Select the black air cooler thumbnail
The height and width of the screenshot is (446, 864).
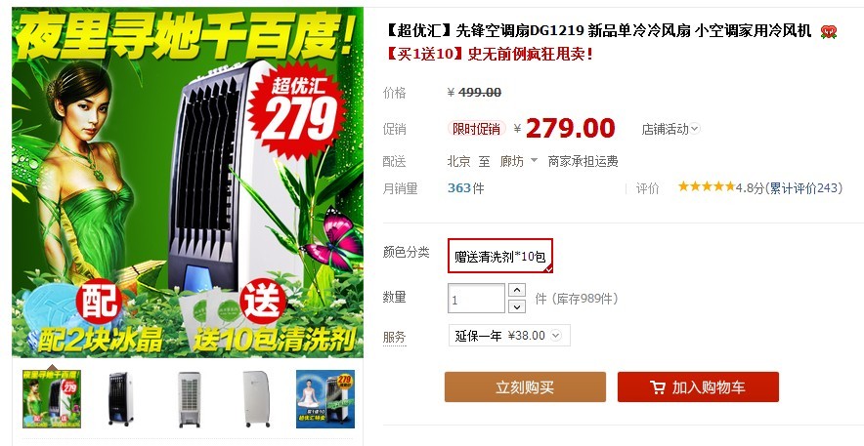pyautogui.click(x=120, y=399)
